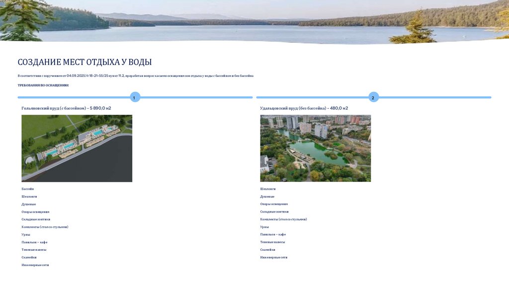This screenshot has width=509, height=285.
Task: Select 'Складные зонтики' under Гольяновский пруд
Action: 36,219
